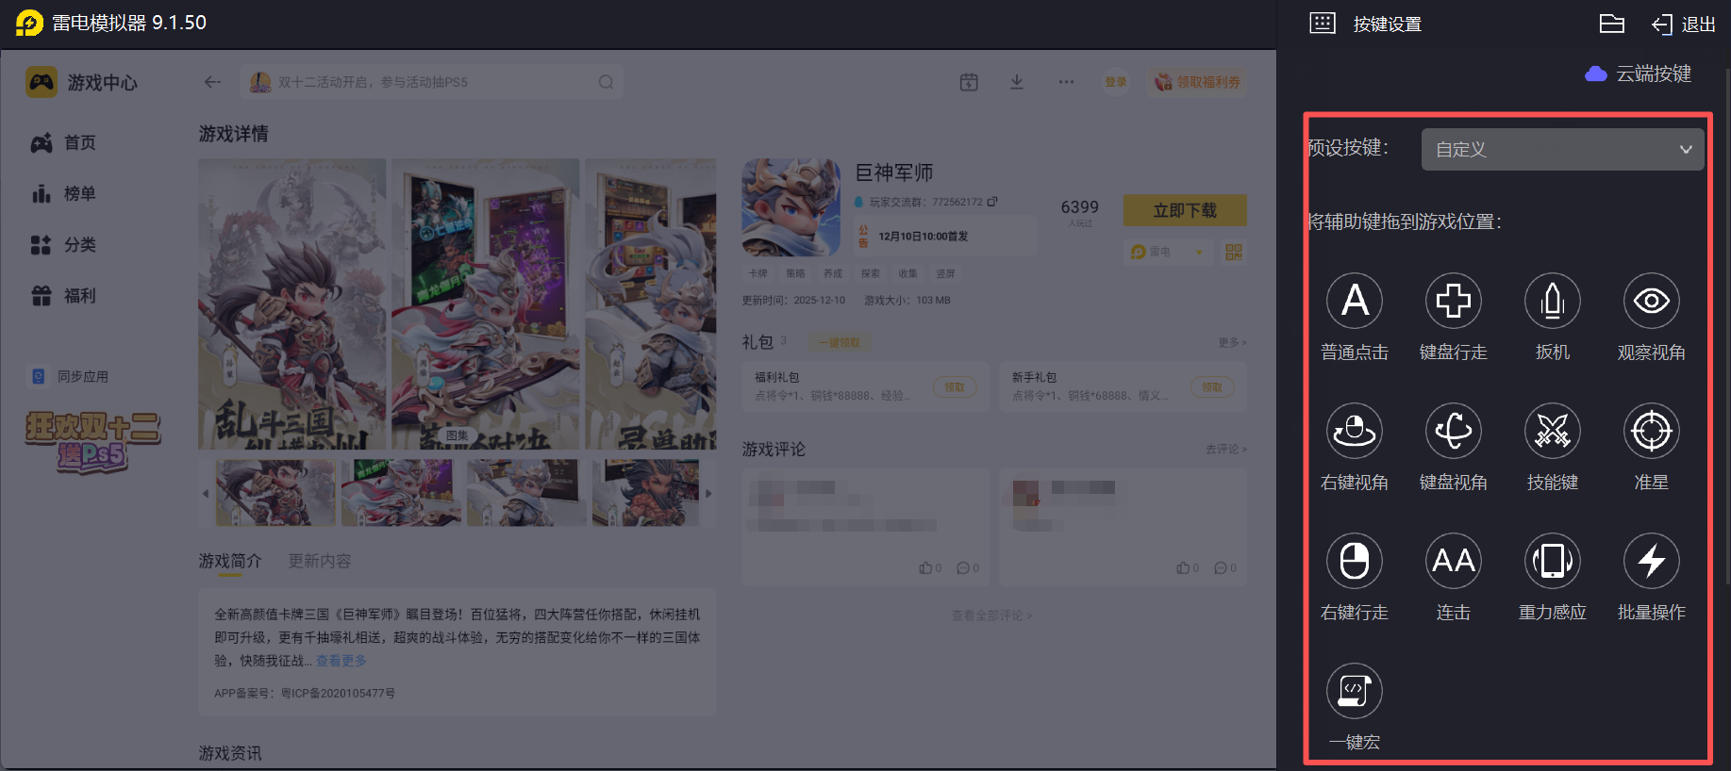Show the QR code icon
The height and width of the screenshot is (771, 1731).
click(1234, 252)
